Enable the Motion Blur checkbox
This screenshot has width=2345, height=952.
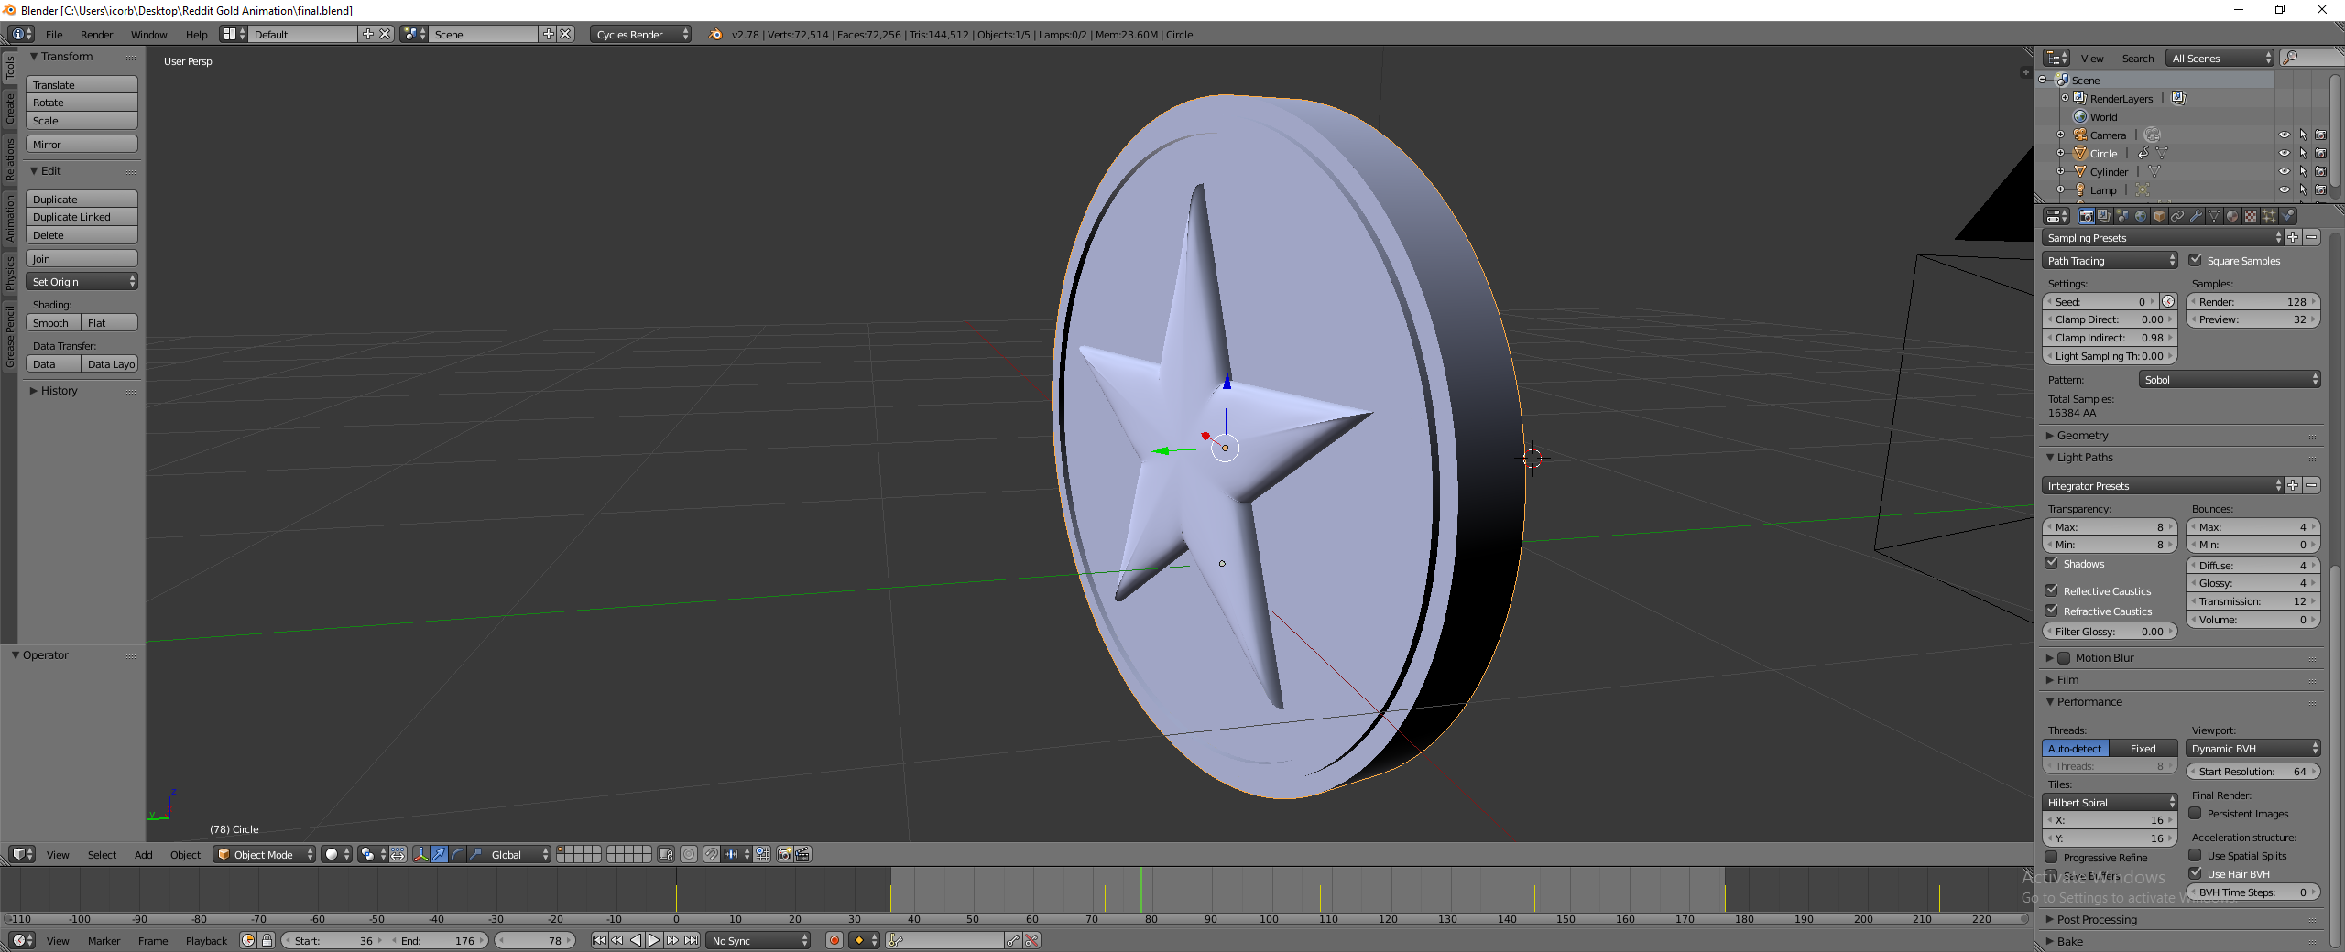point(2064,657)
